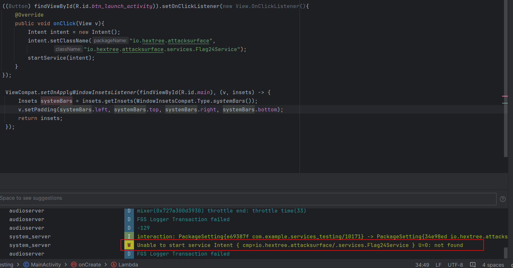Click the icon between UTF-8 and 4 spaces

[473, 265]
